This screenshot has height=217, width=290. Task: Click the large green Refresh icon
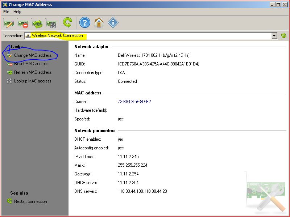click(x=67, y=22)
